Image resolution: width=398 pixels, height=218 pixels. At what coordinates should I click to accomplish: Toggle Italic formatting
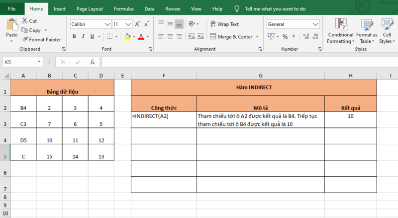(x=85, y=36)
